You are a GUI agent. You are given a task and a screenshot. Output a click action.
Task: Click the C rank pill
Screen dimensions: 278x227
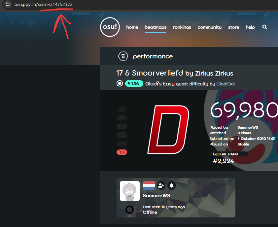pyautogui.click(x=122, y=143)
